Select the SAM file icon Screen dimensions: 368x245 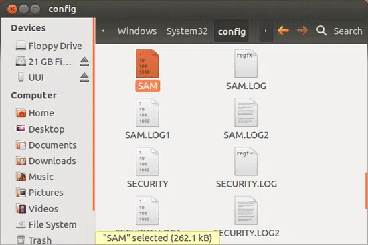(x=147, y=63)
